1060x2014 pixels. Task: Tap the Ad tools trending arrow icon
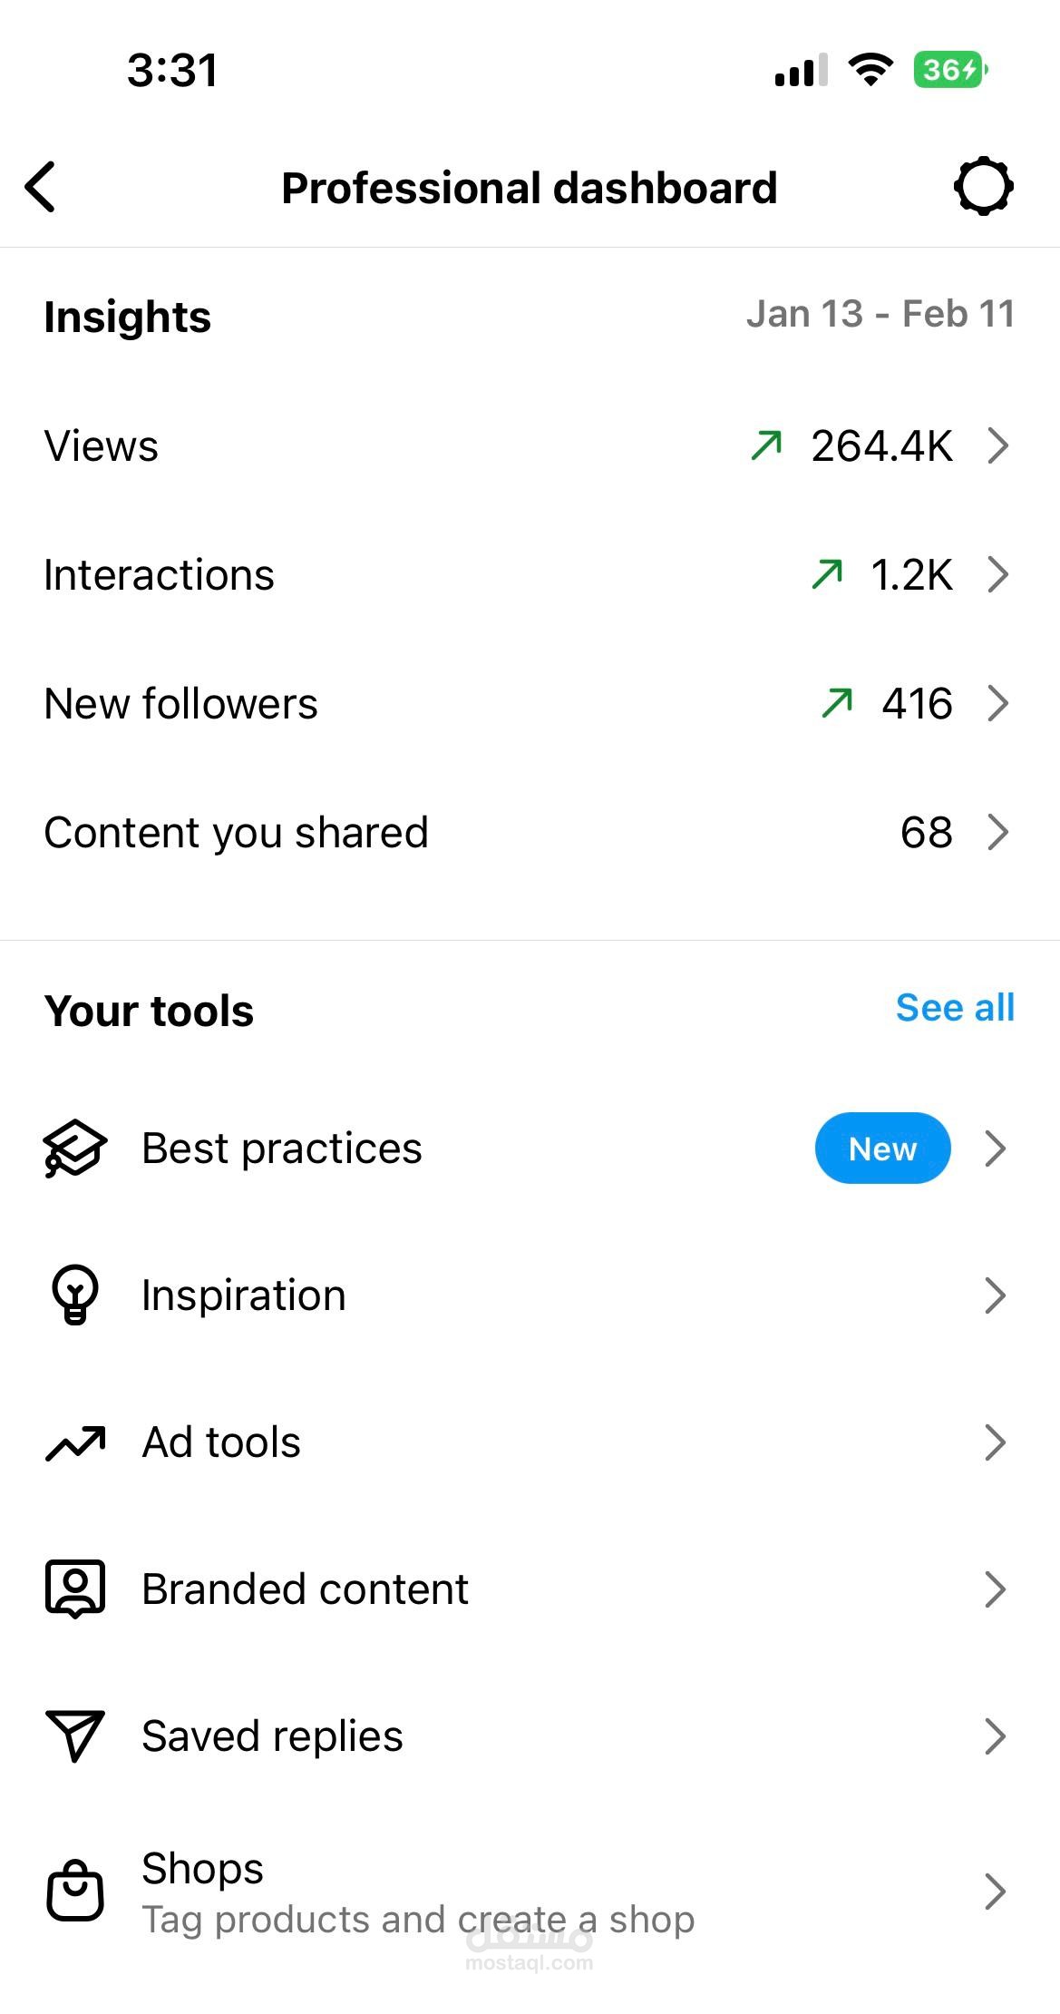pos(75,1442)
